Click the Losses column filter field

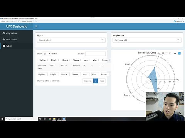105,74
